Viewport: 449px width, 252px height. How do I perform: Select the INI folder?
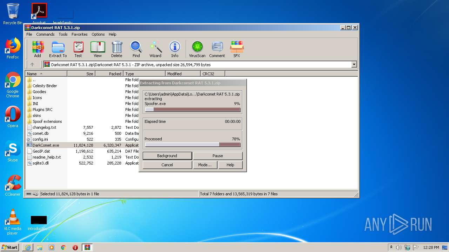[x=35, y=104]
